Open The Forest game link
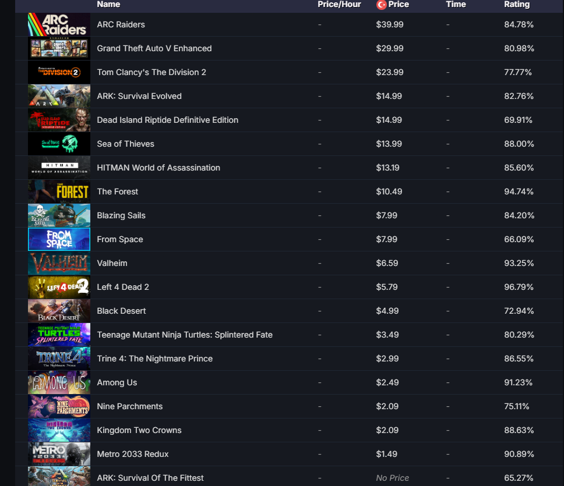564x486 pixels. coord(117,191)
